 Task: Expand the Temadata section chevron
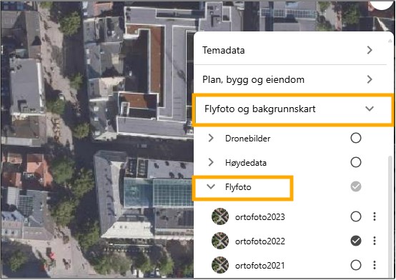(370, 50)
